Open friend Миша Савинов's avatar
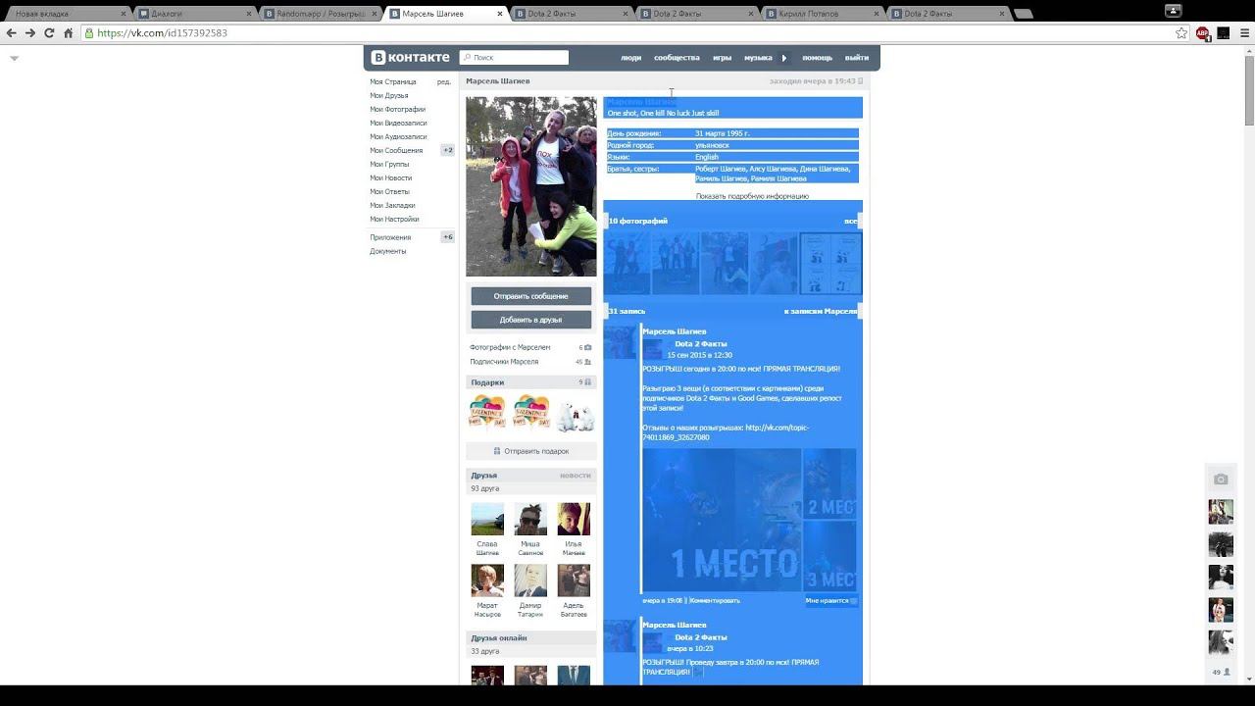The width and height of the screenshot is (1255, 706). [530, 519]
